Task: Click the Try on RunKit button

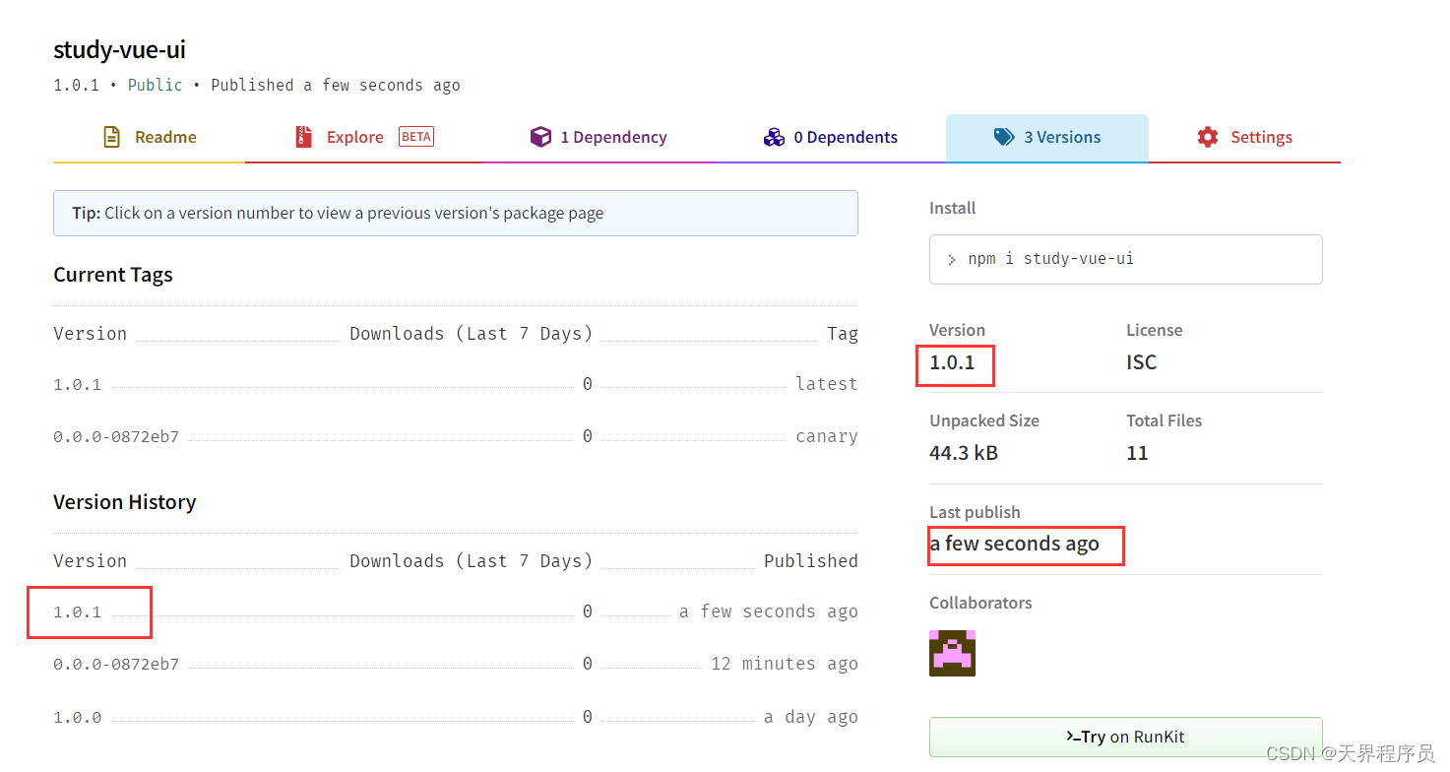Action: coord(1125,737)
